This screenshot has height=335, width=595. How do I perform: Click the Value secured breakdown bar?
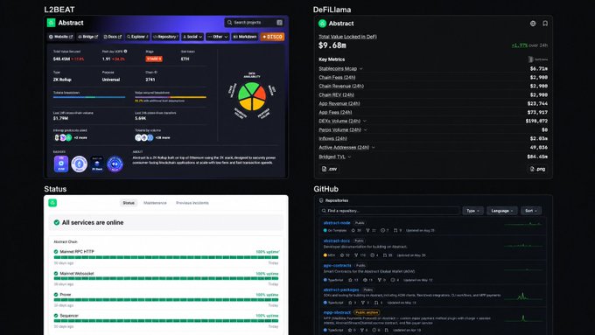coord(171,97)
